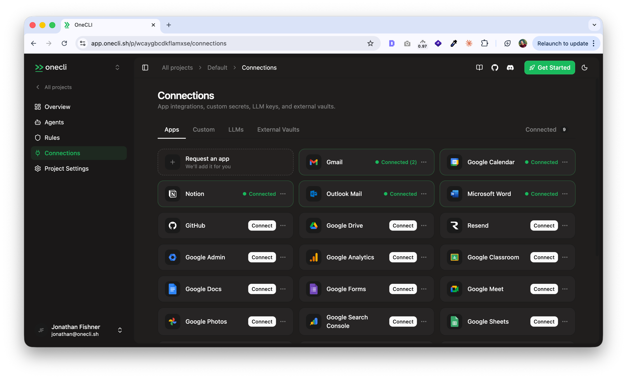
Task: Click the Google Sheets app icon
Action: pyautogui.click(x=455, y=322)
